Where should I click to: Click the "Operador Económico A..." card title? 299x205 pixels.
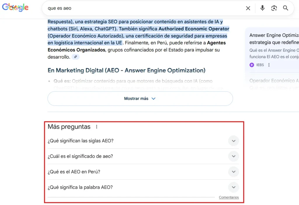click(274, 81)
